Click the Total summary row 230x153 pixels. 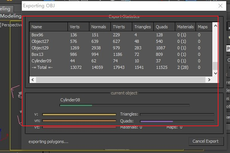42,67
